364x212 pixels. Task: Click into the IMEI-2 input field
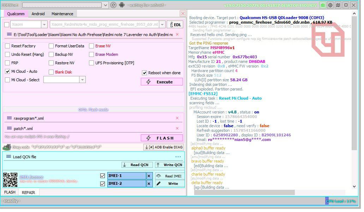[x=126, y=184]
